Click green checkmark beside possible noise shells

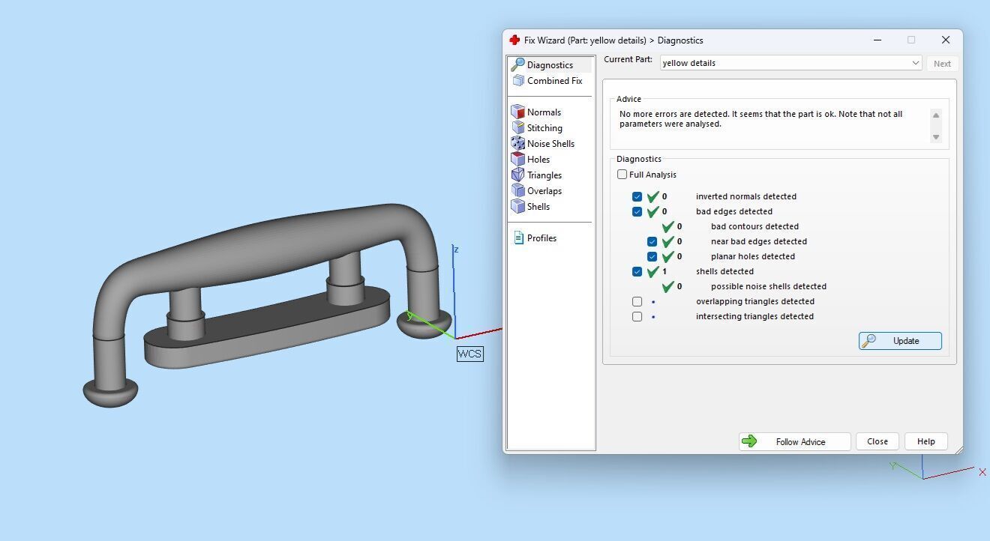tap(667, 286)
